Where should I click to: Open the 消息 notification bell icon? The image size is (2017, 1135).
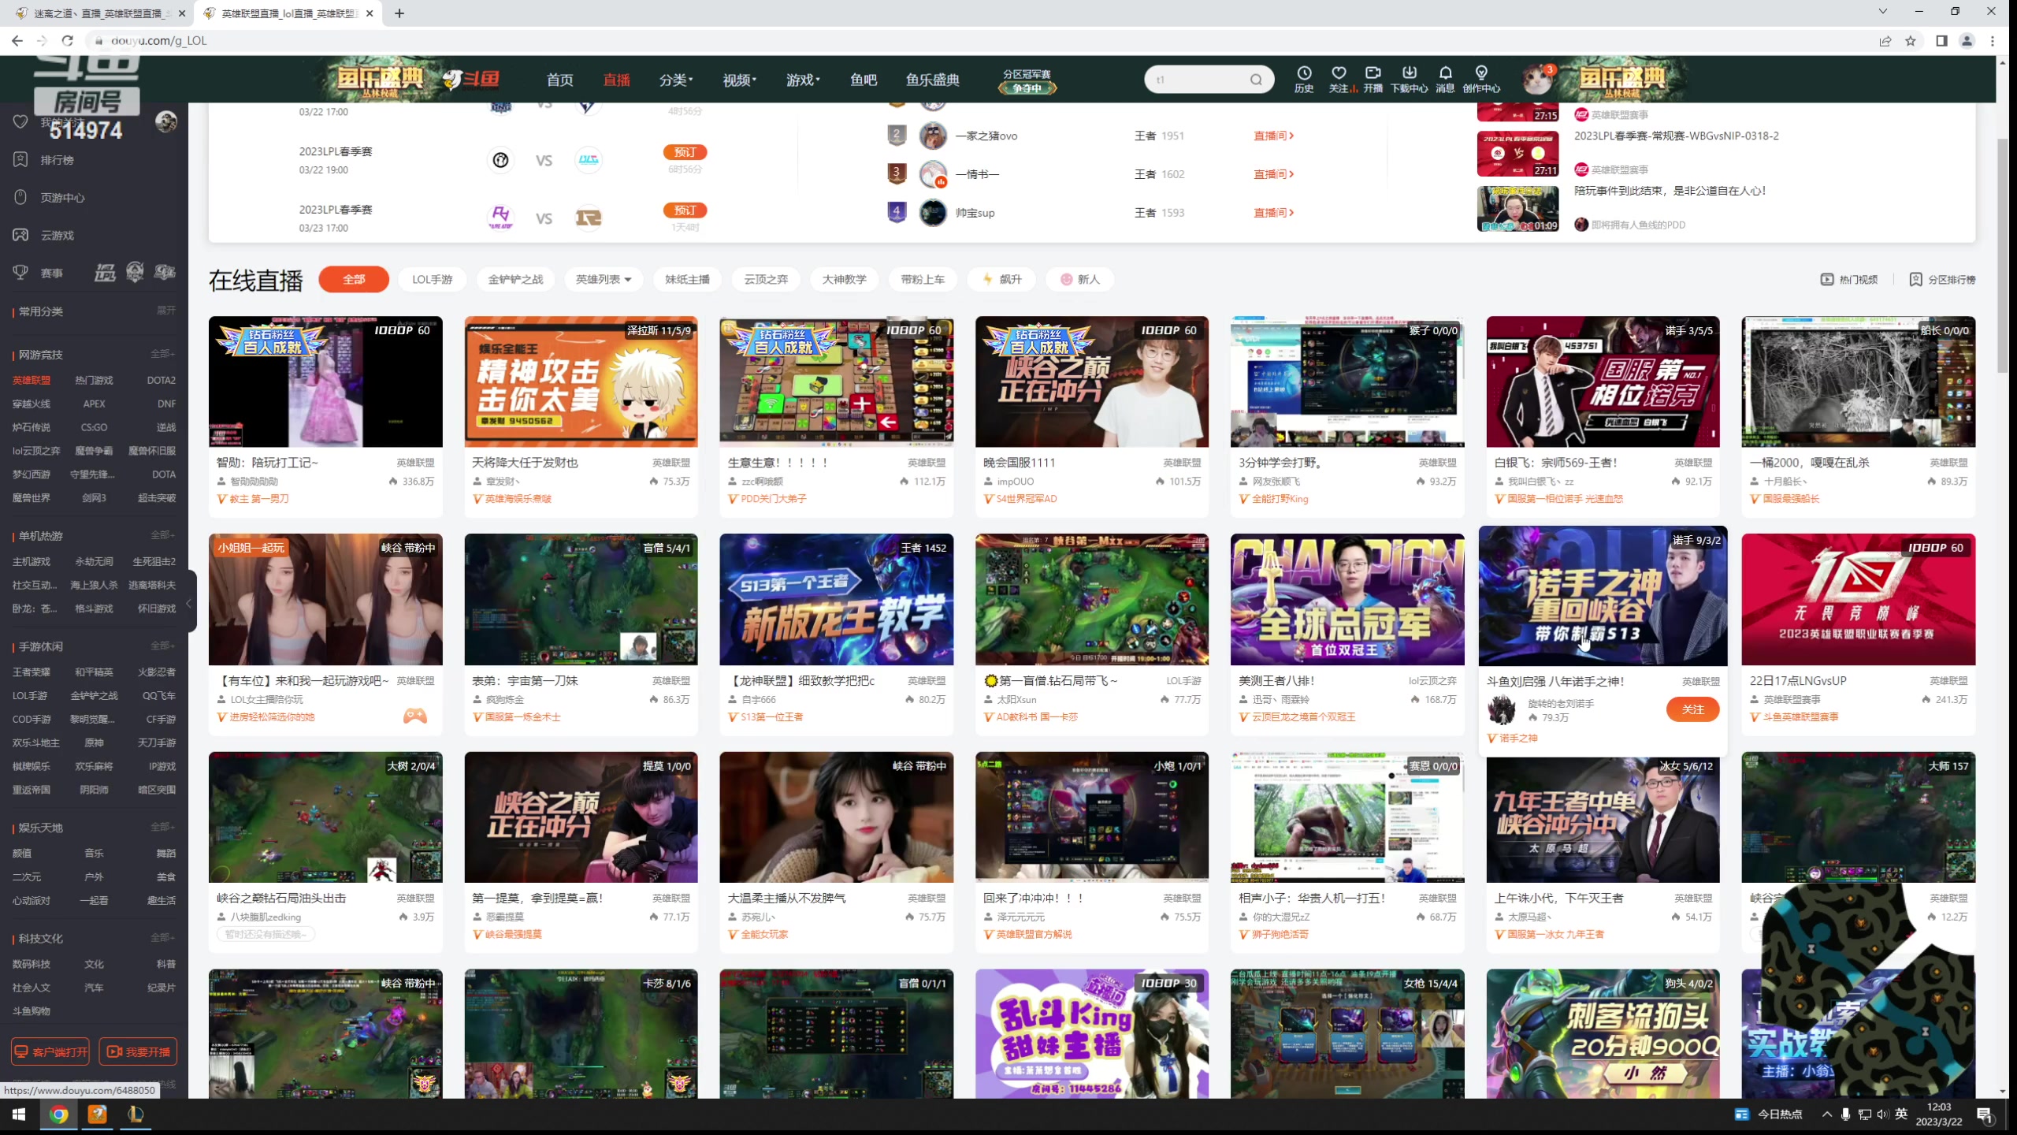point(1445,73)
